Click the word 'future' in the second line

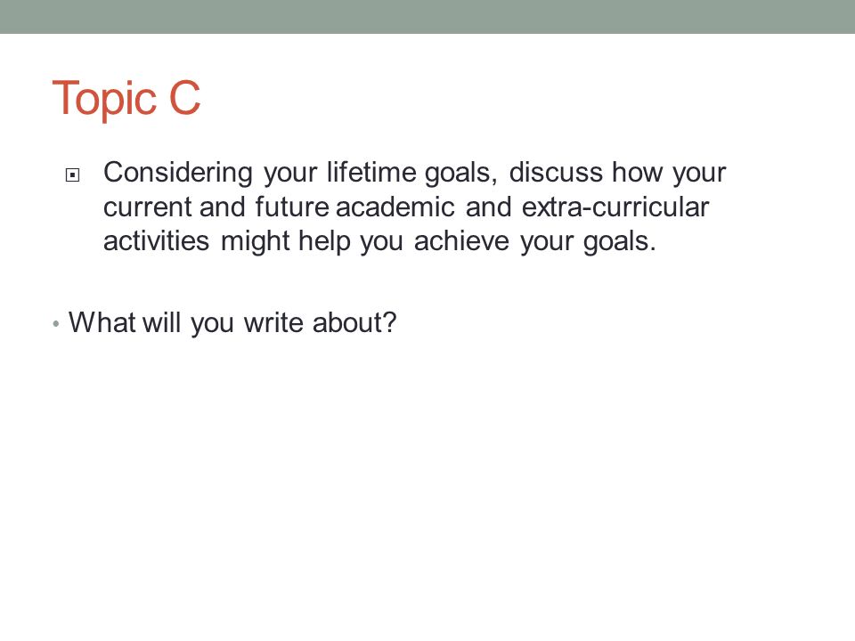(292, 207)
